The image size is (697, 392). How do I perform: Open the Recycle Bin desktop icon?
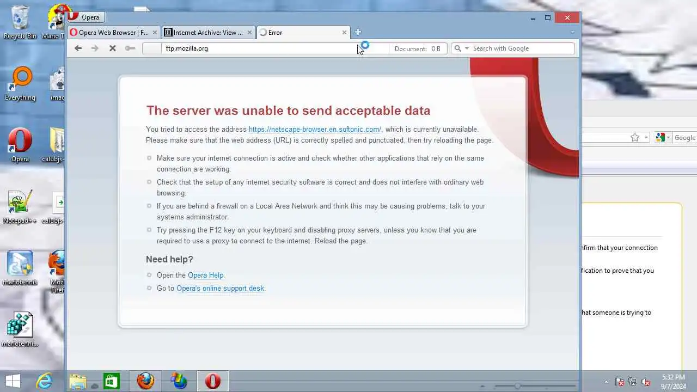(x=20, y=23)
